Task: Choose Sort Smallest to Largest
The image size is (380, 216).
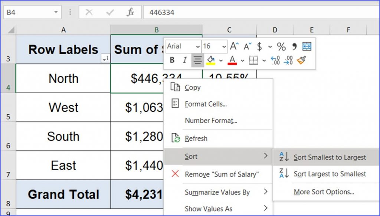Action: click(329, 157)
